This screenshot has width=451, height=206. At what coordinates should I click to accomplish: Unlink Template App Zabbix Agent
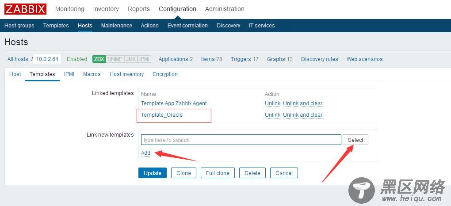coord(272,103)
